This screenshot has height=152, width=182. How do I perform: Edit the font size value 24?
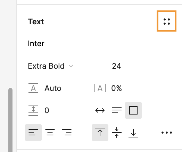click(116, 66)
